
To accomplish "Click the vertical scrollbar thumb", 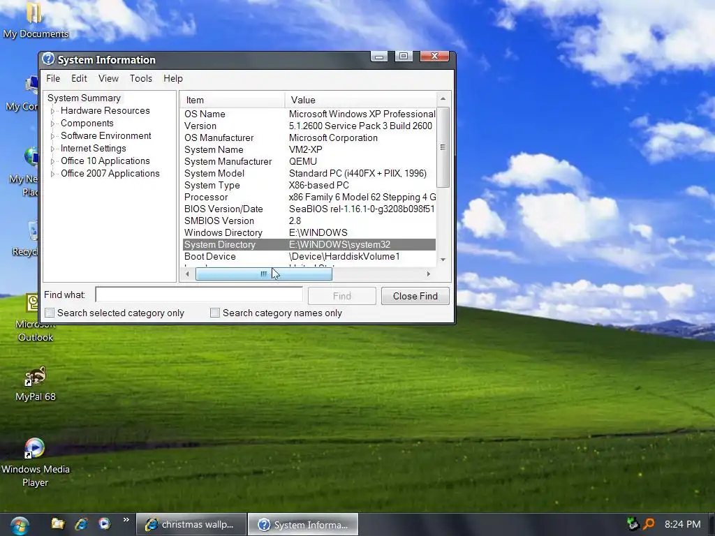I will point(443,147).
